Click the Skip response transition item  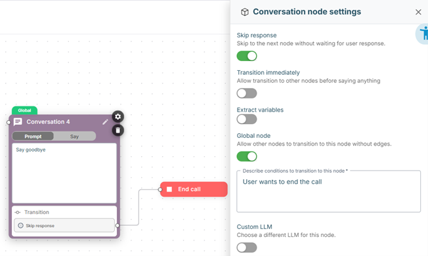click(64, 225)
